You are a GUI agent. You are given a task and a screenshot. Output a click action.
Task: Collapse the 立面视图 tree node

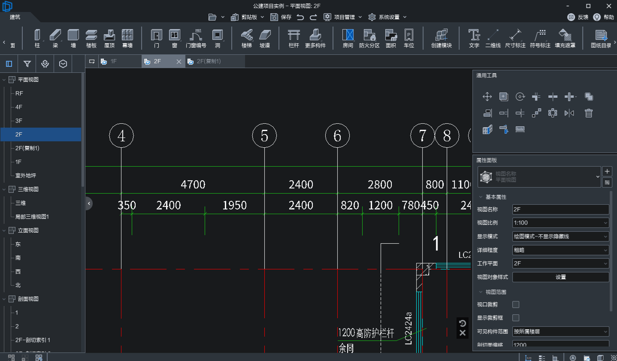pyautogui.click(x=4, y=230)
